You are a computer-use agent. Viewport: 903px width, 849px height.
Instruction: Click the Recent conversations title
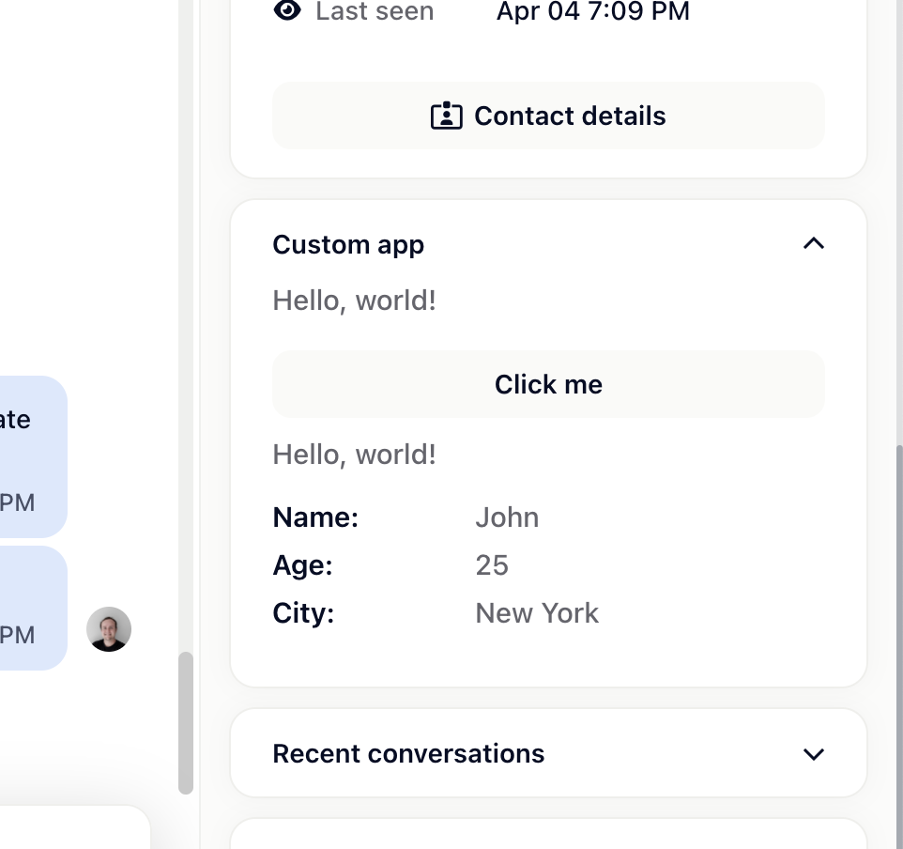pyautogui.click(x=408, y=754)
